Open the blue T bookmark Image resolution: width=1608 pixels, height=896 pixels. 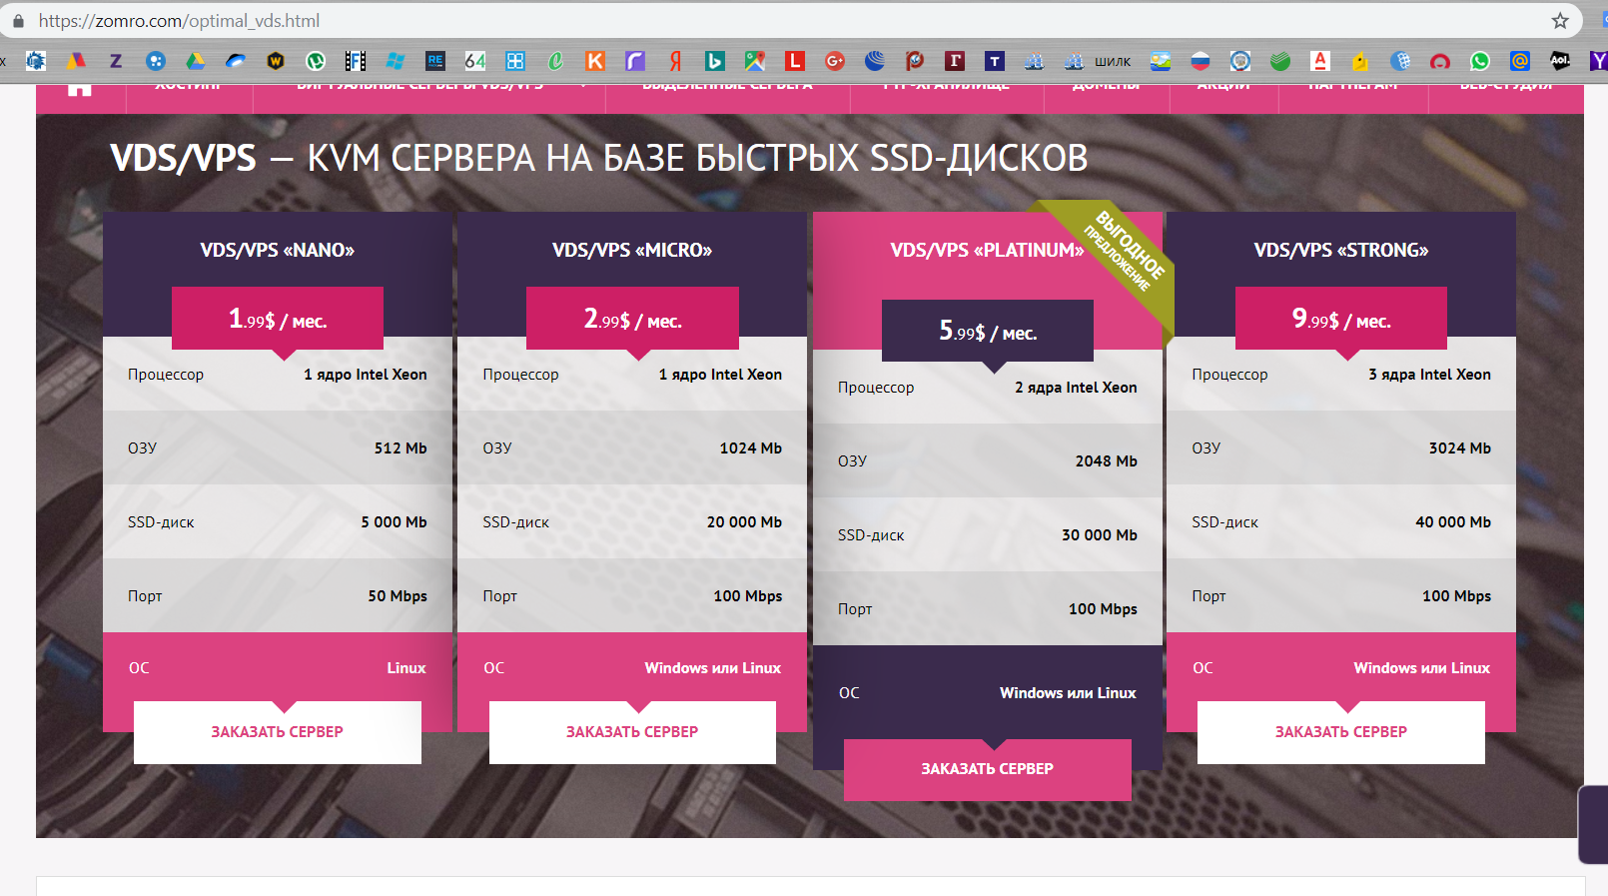995,61
